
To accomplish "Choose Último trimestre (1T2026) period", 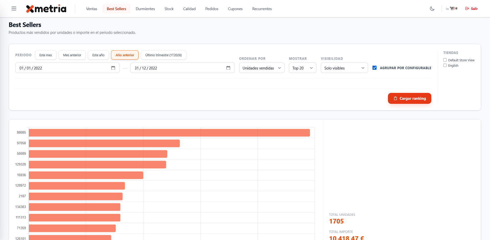I will point(163,55).
